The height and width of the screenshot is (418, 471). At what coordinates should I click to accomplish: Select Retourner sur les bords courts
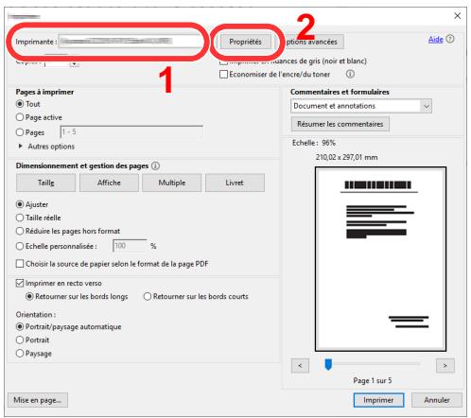coord(148,296)
